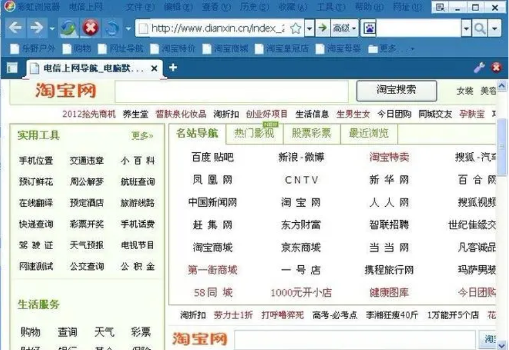Open the 历史 menu
509x350 pixels.
coord(254,7)
